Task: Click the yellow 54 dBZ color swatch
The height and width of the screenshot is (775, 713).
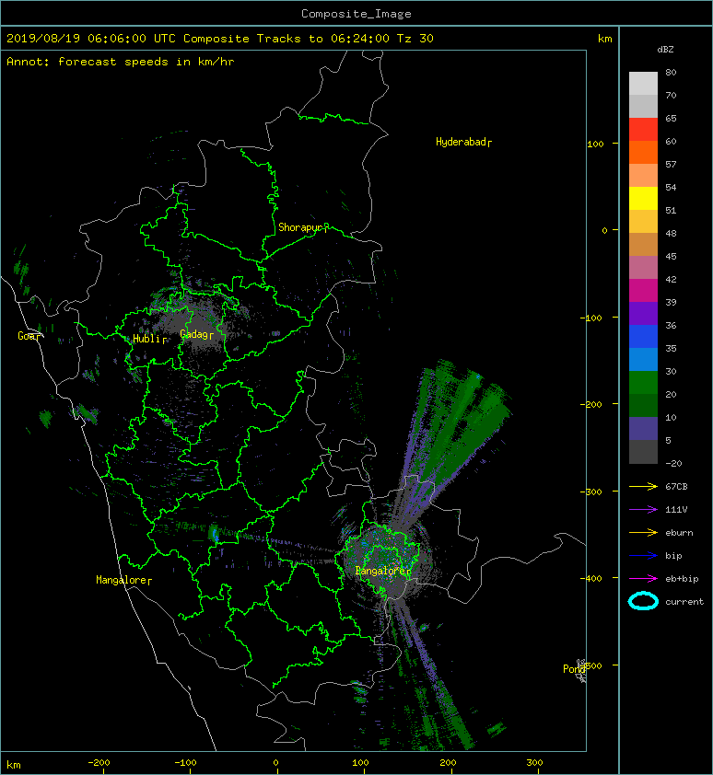Action: [x=643, y=199]
